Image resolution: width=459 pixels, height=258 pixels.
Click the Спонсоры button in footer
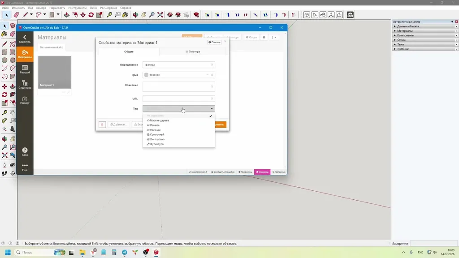[262, 172]
